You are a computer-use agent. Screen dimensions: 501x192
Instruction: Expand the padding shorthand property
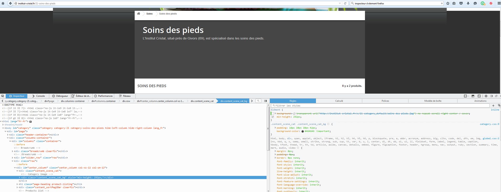[x=275, y=128]
